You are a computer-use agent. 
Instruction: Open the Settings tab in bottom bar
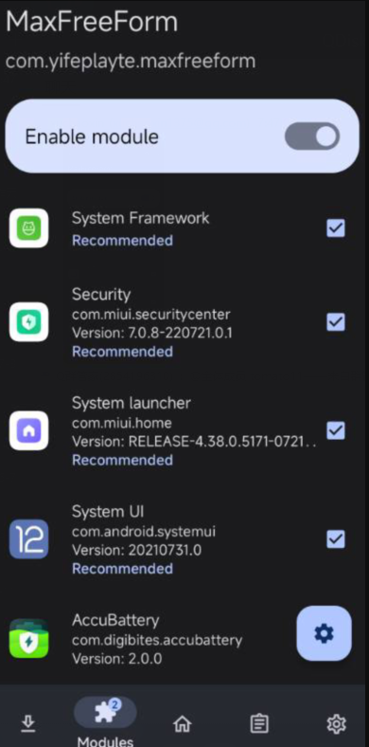[x=336, y=724]
